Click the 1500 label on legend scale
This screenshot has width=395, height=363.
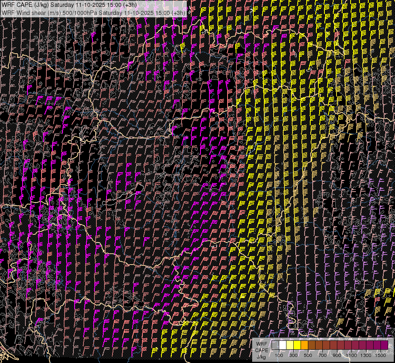(380, 355)
